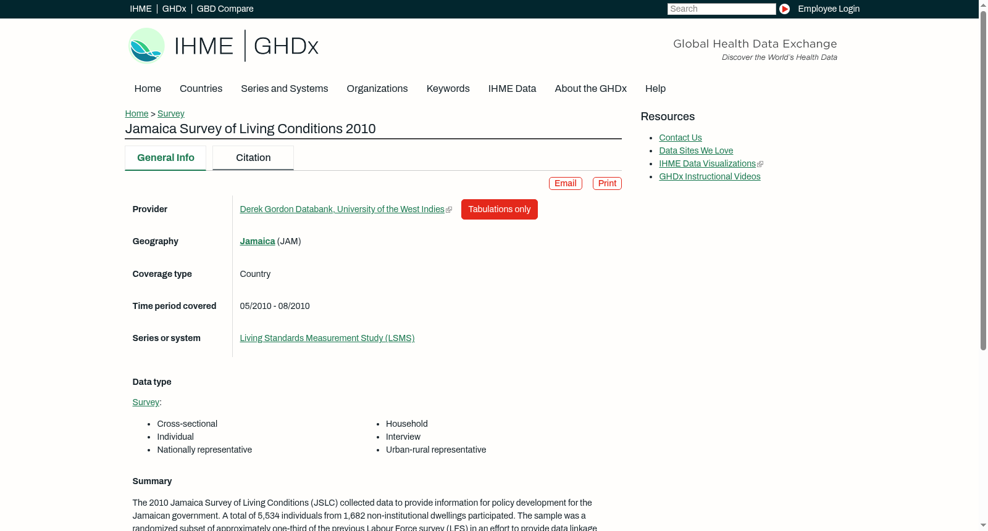Click the Tabulations only badge
The height and width of the screenshot is (531, 988).
[500, 209]
